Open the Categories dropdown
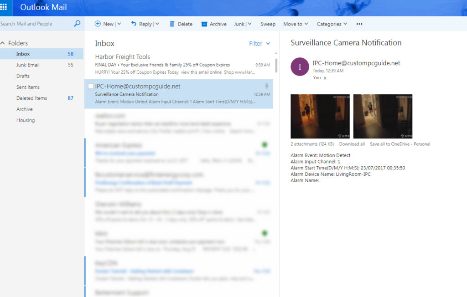 click(332, 24)
